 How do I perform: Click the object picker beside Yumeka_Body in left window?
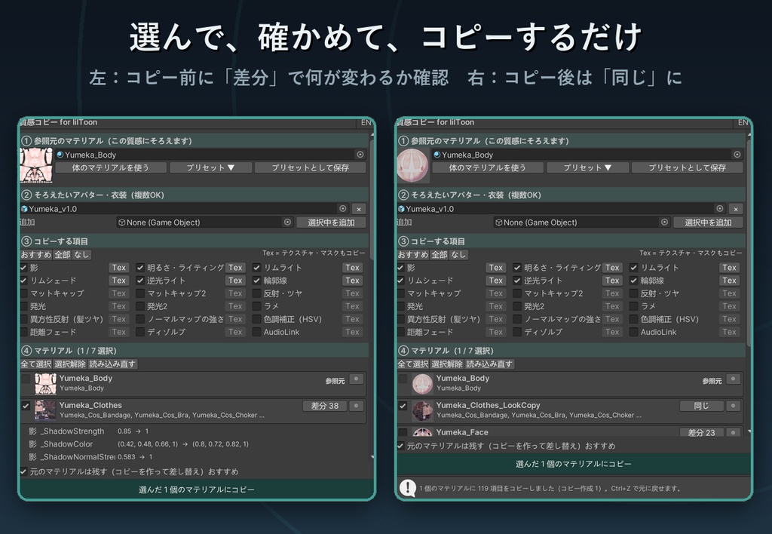pyautogui.click(x=360, y=155)
